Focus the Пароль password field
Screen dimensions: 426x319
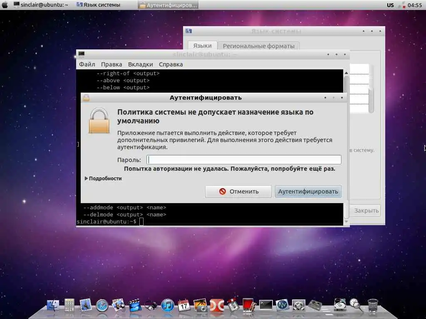244,159
